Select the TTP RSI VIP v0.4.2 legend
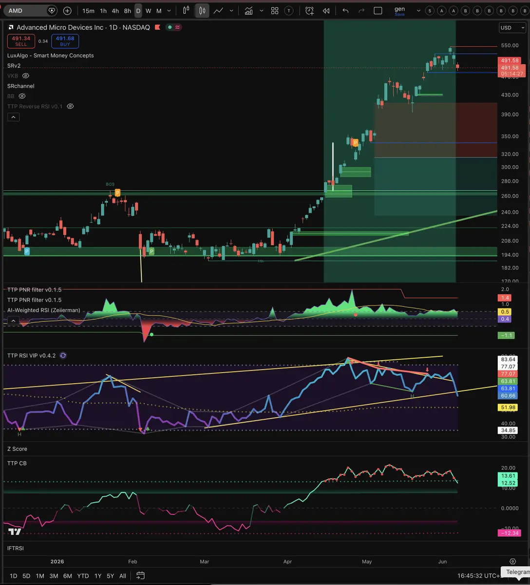530x585 pixels. coord(32,356)
